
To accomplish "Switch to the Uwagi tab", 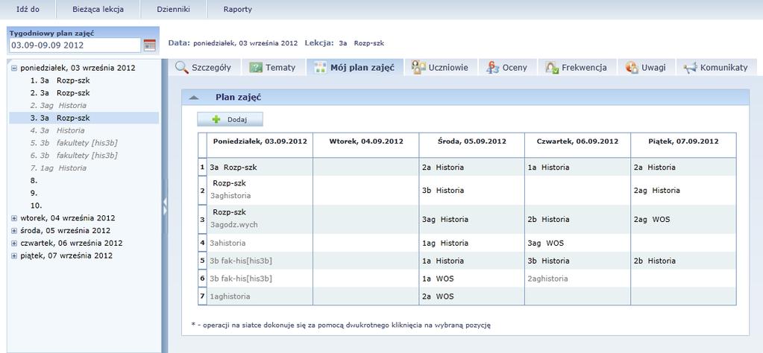I will (646, 68).
